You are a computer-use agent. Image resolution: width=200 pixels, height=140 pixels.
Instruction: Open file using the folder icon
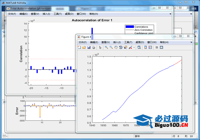click(84, 48)
